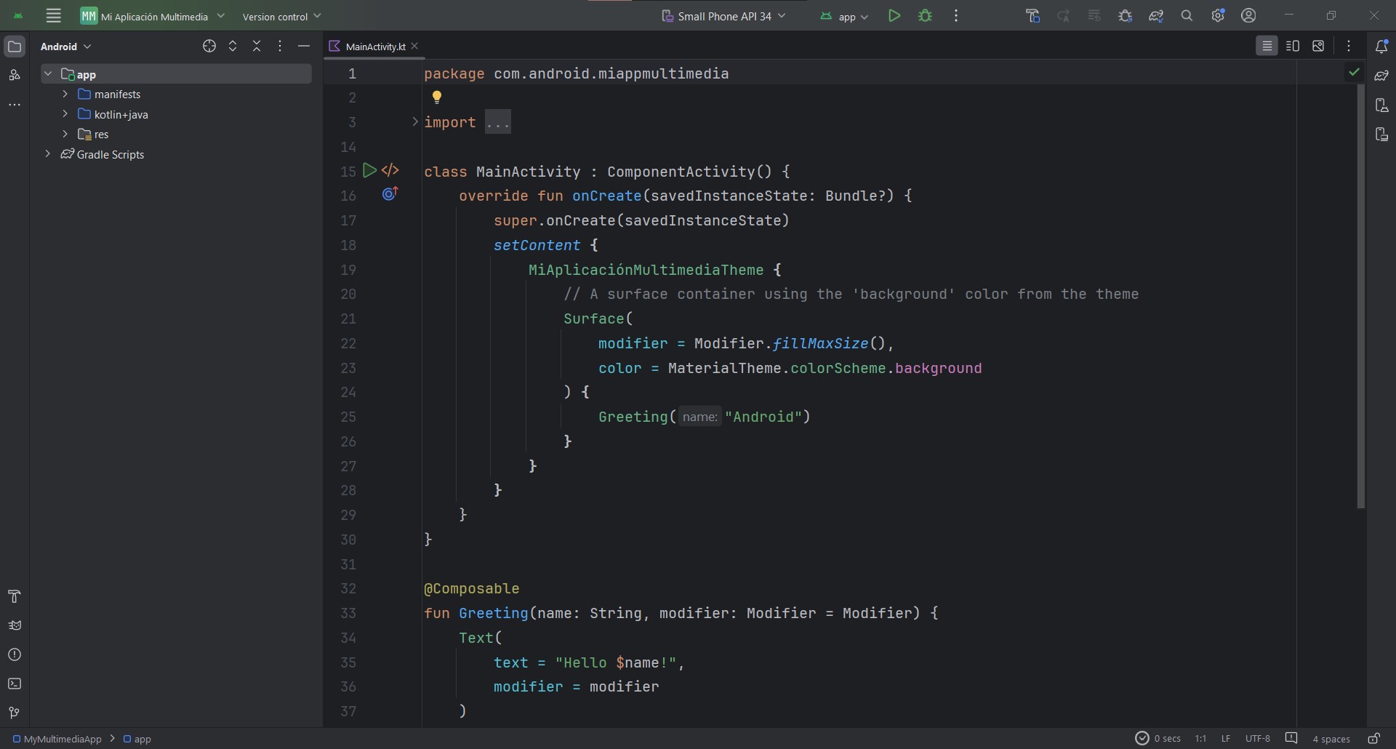
Task: Click the lightbulb quick-fix icon on line 2
Action: [x=437, y=97]
